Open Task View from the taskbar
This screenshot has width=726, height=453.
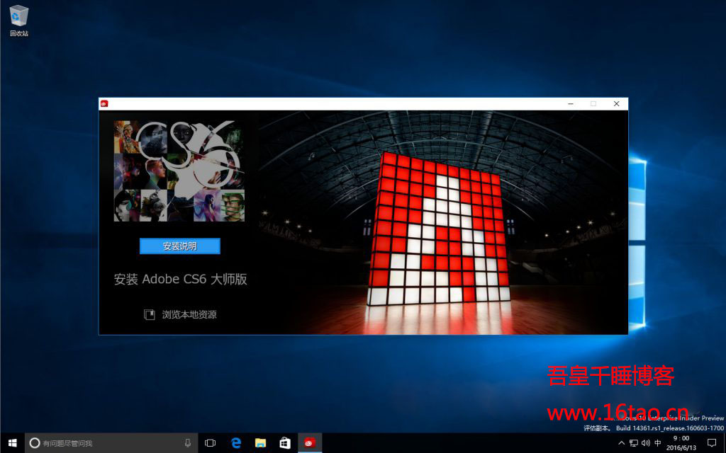coord(211,443)
